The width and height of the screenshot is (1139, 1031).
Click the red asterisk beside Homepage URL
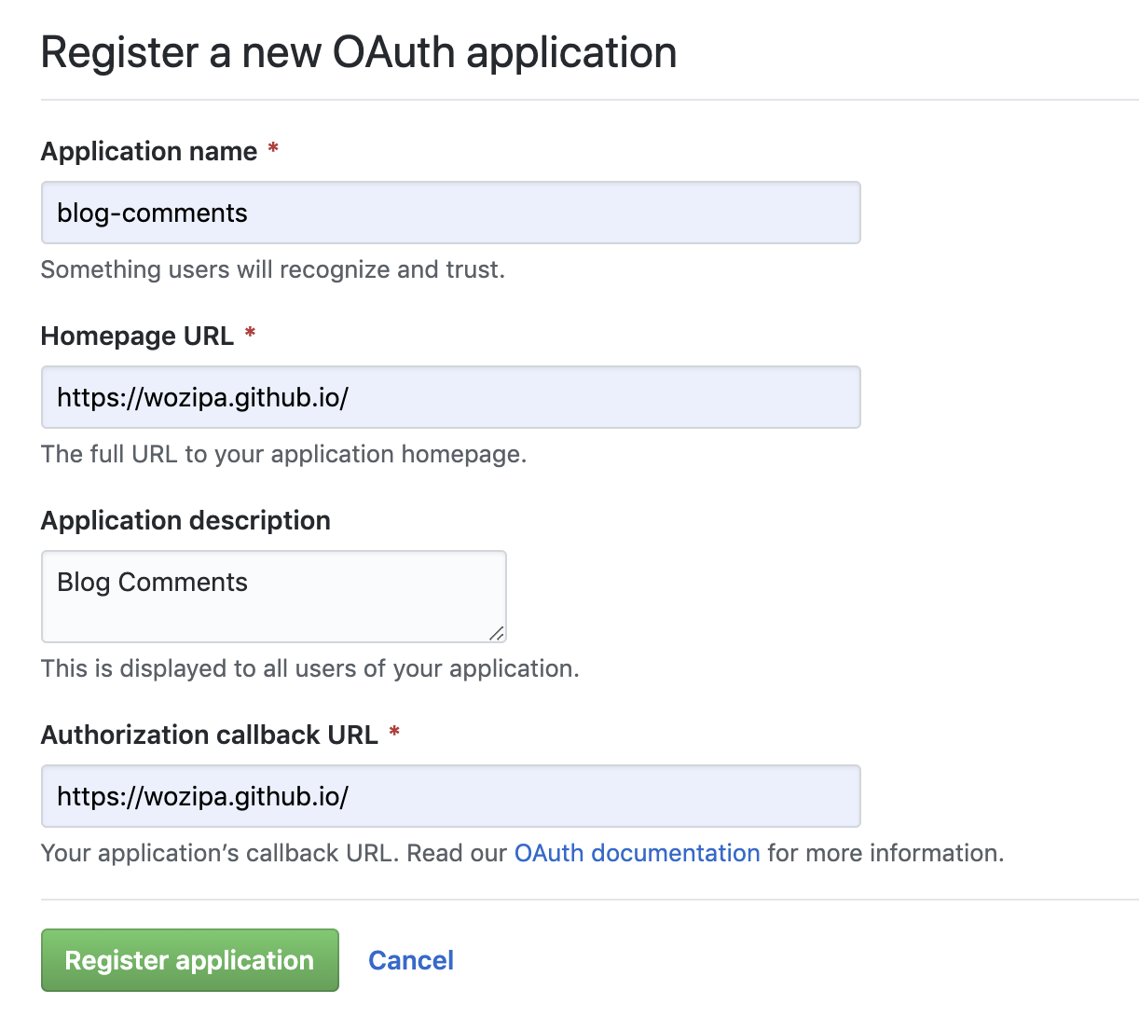pos(250,334)
